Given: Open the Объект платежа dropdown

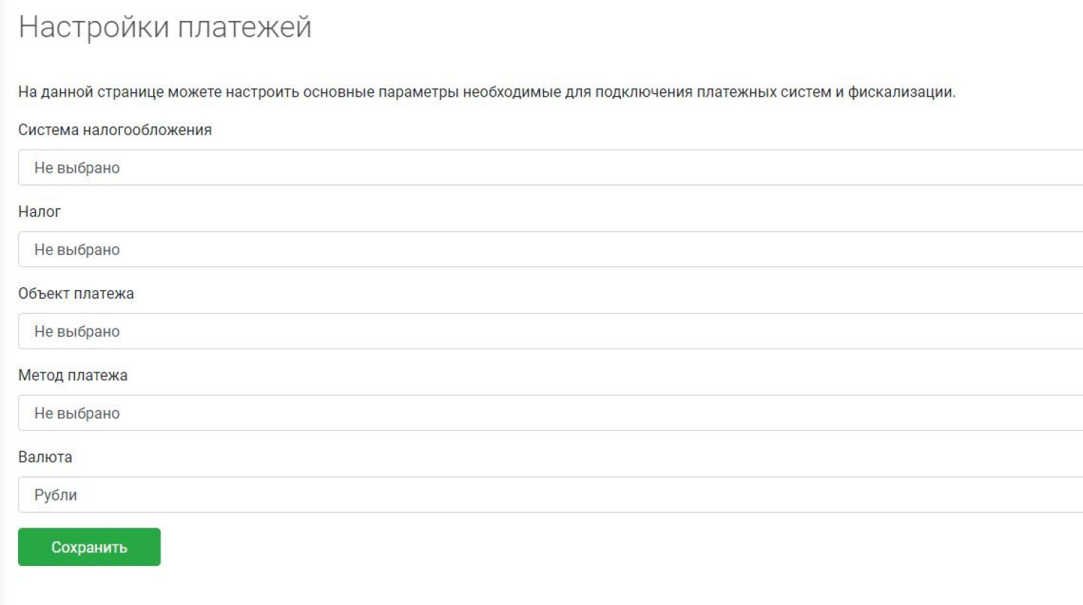Looking at the screenshot, I should pyautogui.click(x=549, y=331).
